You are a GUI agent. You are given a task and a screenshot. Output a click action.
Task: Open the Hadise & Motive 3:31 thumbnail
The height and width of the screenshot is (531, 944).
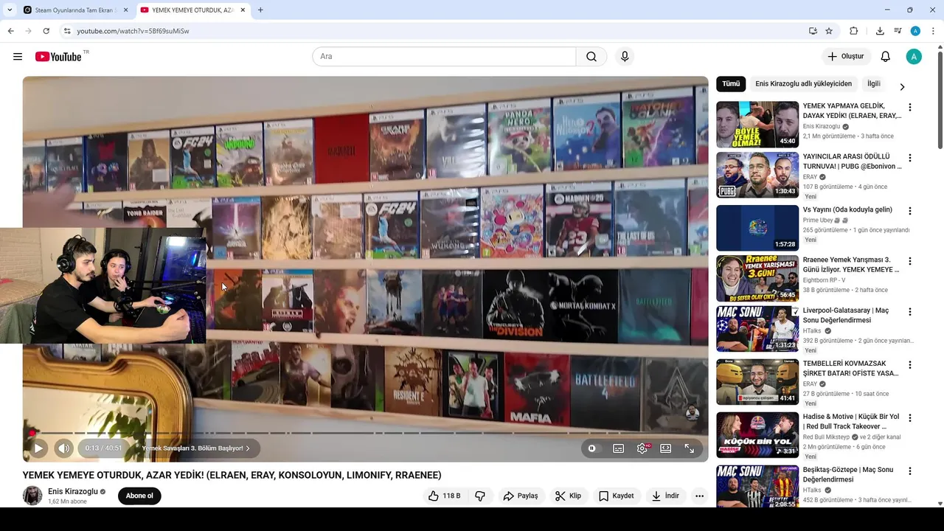(x=757, y=434)
